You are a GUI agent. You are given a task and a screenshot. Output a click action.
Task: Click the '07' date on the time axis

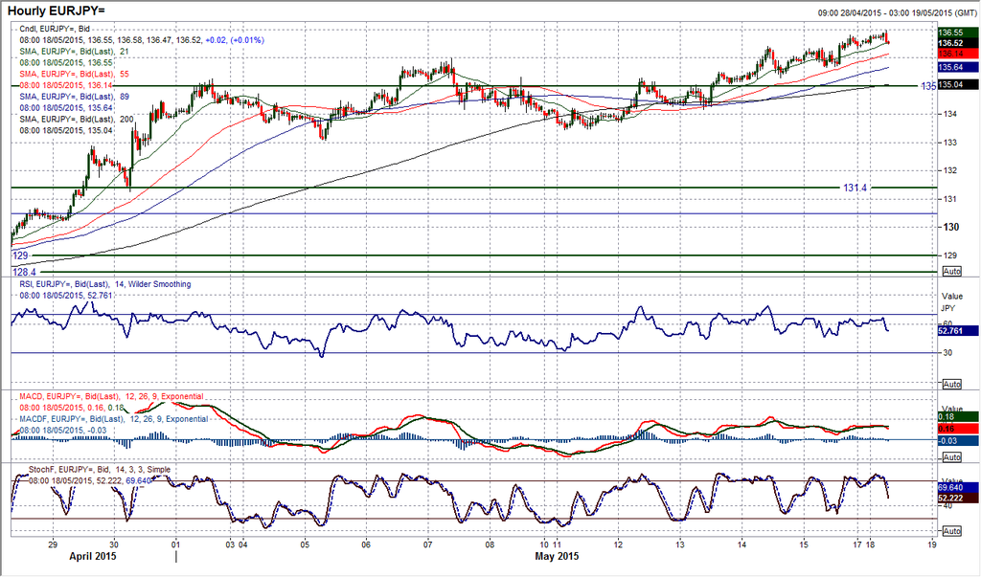(x=427, y=544)
